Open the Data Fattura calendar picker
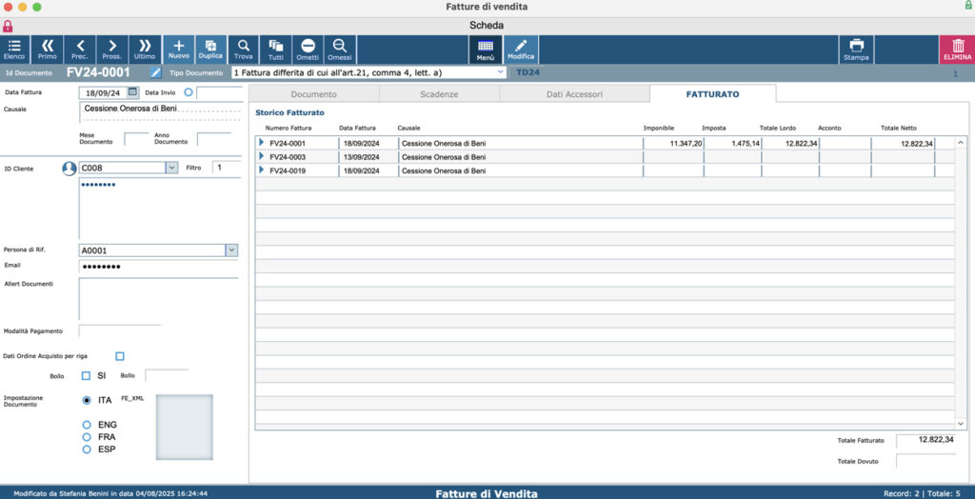The width and height of the screenshot is (975, 499). (x=132, y=92)
